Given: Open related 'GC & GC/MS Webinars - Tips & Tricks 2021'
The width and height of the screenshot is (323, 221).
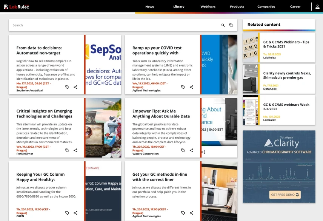Looking at the screenshot, I should 286,44.
